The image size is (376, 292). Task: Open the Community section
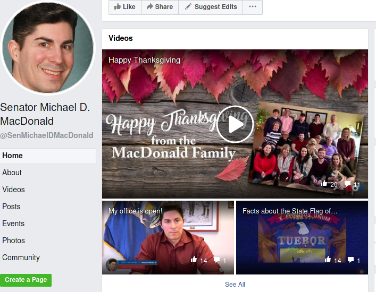pyautogui.click(x=21, y=257)
